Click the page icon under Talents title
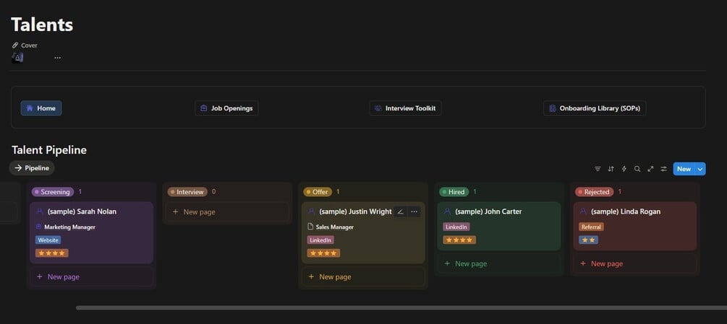Screen dimensions: 727x324 [x=17, y=57]
